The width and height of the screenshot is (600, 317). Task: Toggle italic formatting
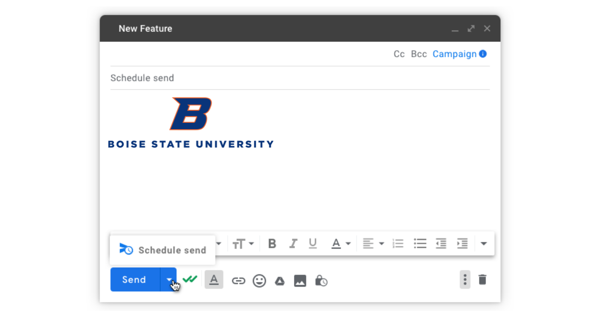tap(293, 244)
